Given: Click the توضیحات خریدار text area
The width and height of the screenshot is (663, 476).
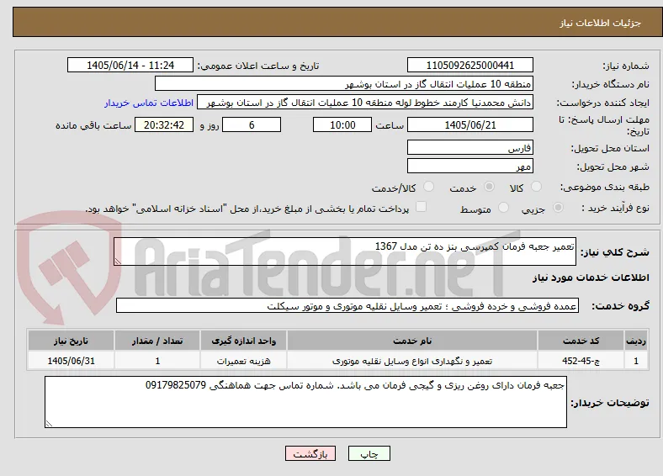Looking at the screenshot, I should (305, 402).
